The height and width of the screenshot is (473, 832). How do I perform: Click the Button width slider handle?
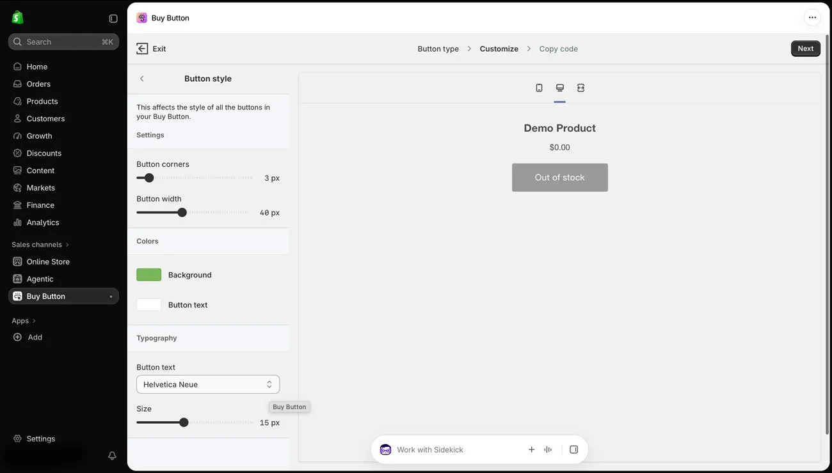tap(182, 212)
